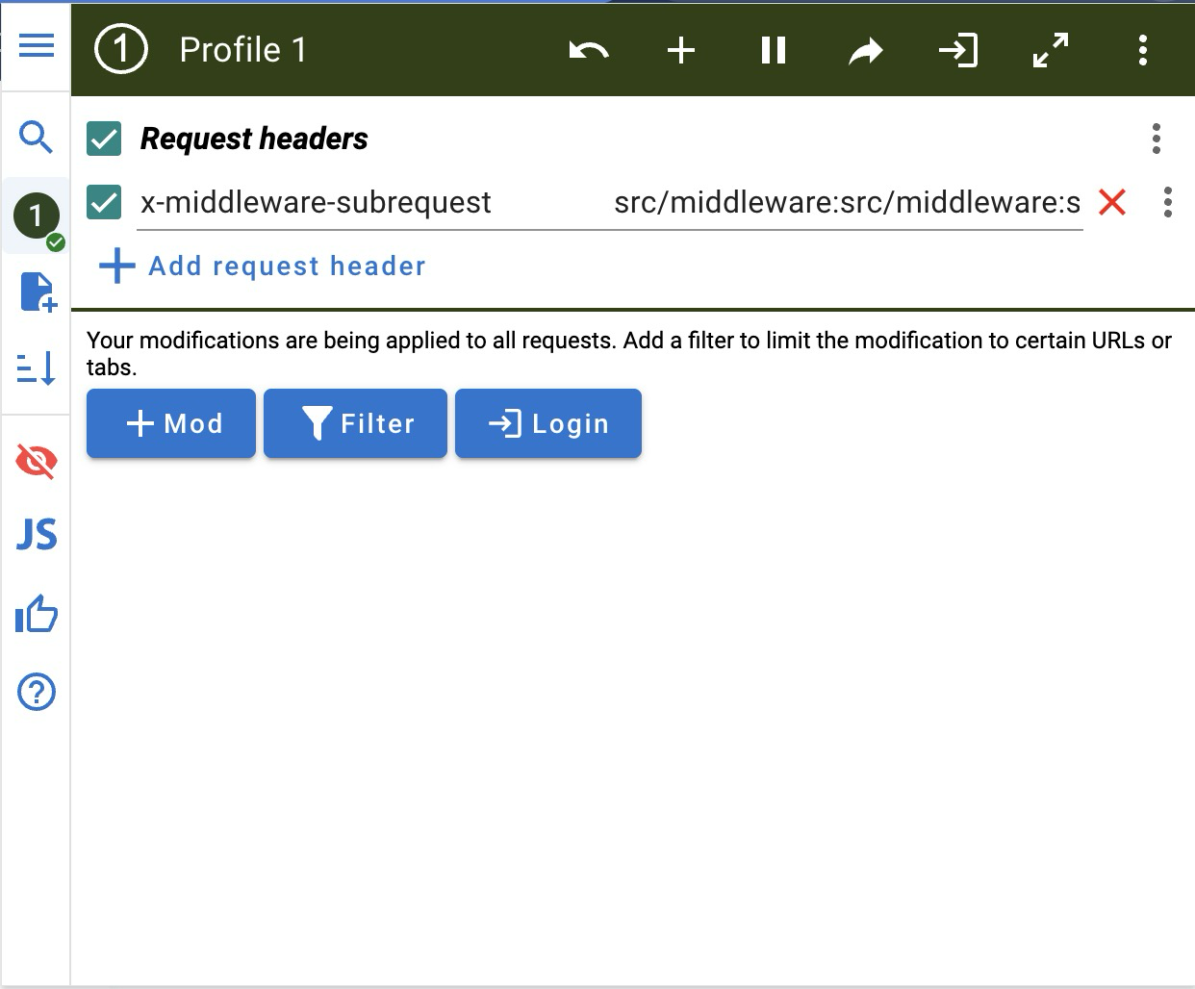
Task: Uncheck the x-middleware-subrequest header checkbox
Action: [x=104, y=202]
